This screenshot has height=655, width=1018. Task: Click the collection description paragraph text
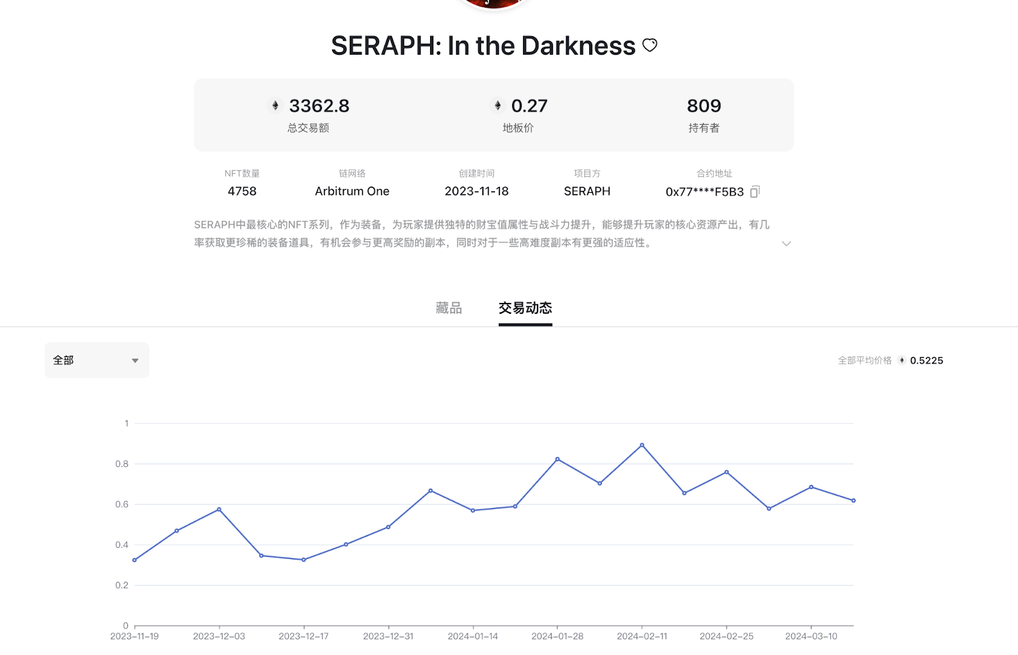click(x=482, y=234)
